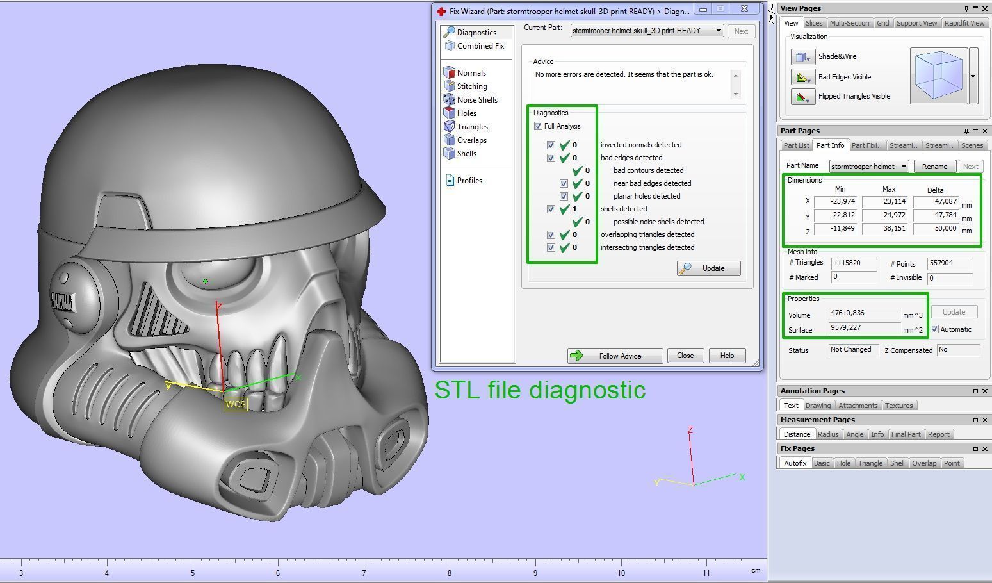Image resolution: width=992 pixels, height=583 pixels.
Task: Click the Surface value field
Action: pos(864,329)
